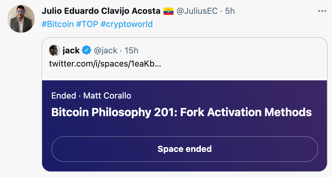This screenshot has height=177, width=332.
Task: Select the #TOP hashtag
Action: [x=87, y=24]
